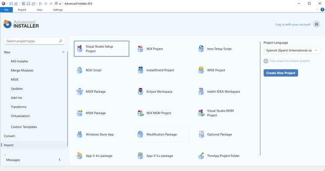Choose the WiX MSM Project tile
This screenshot has width=325, height=171.
point(162,113)
